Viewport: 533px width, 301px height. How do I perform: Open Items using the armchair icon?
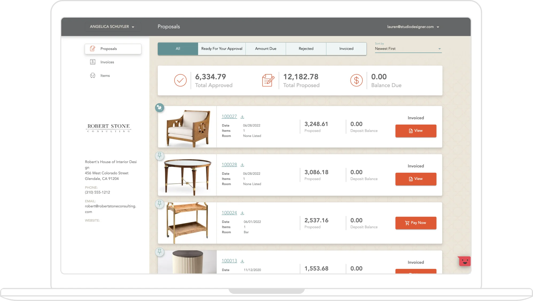[x=93, y=75]
